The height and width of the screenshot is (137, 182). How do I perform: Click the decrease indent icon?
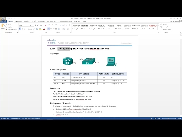click(61, 25)
